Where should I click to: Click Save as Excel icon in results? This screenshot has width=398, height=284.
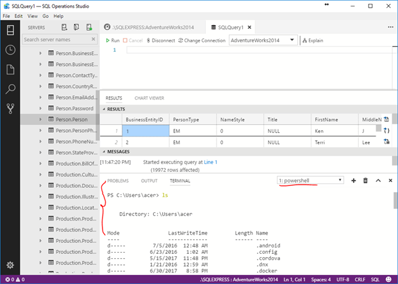[x=386, y=142]
